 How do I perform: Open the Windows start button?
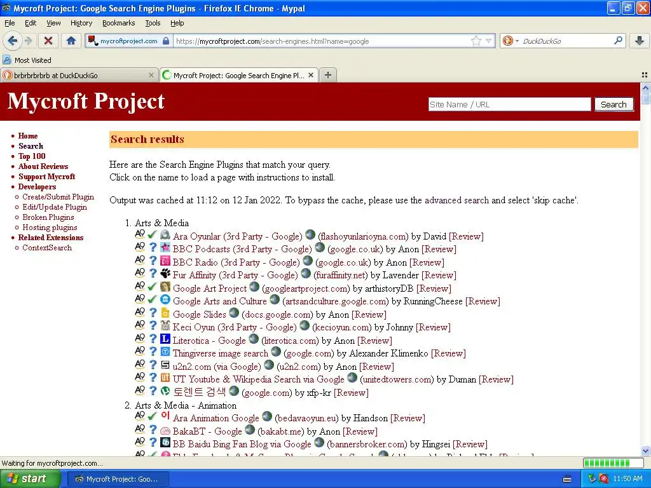30,479
